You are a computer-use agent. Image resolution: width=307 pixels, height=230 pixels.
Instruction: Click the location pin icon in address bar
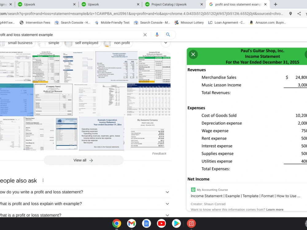290,13
